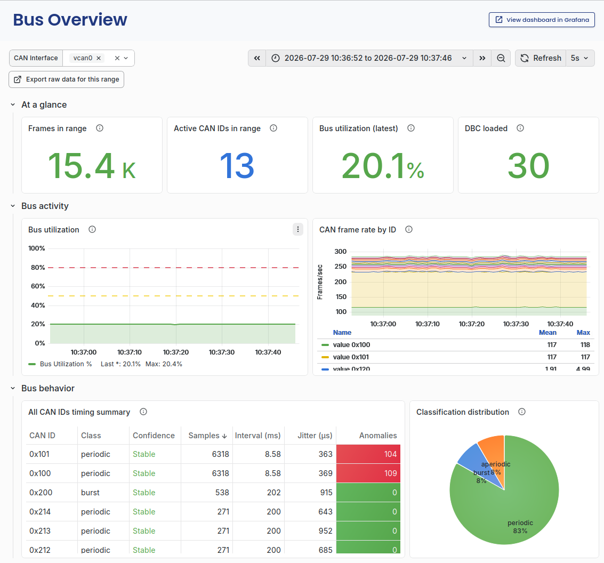
Task: Sort table by Anomalies column header
Action: (x=378, y=436)
